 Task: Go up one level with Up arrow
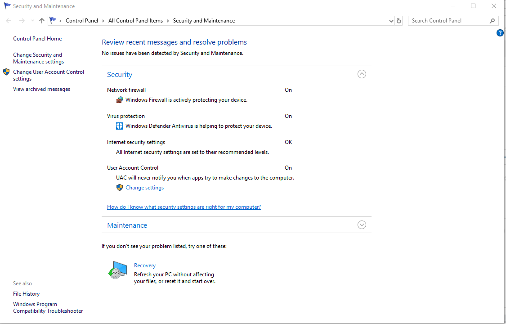coord(42,21)
